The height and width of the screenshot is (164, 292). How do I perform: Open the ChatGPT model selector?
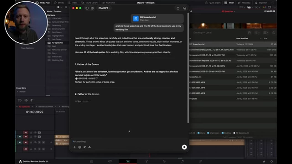pyautogui.click(x=104, y=8)
